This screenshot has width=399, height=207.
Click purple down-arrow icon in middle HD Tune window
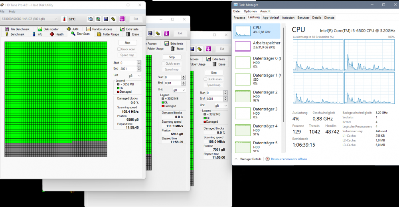[x=166, y=34]
